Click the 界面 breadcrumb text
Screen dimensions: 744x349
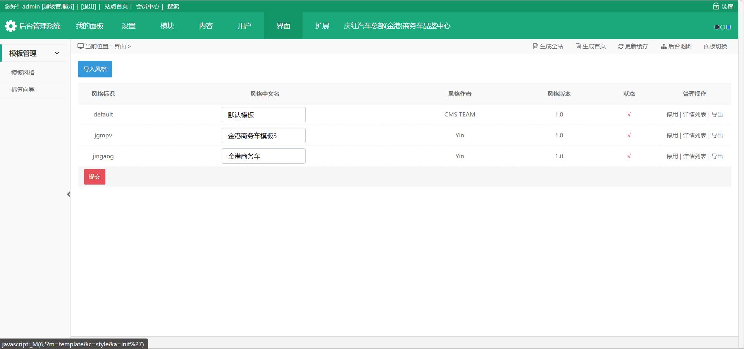120,46
